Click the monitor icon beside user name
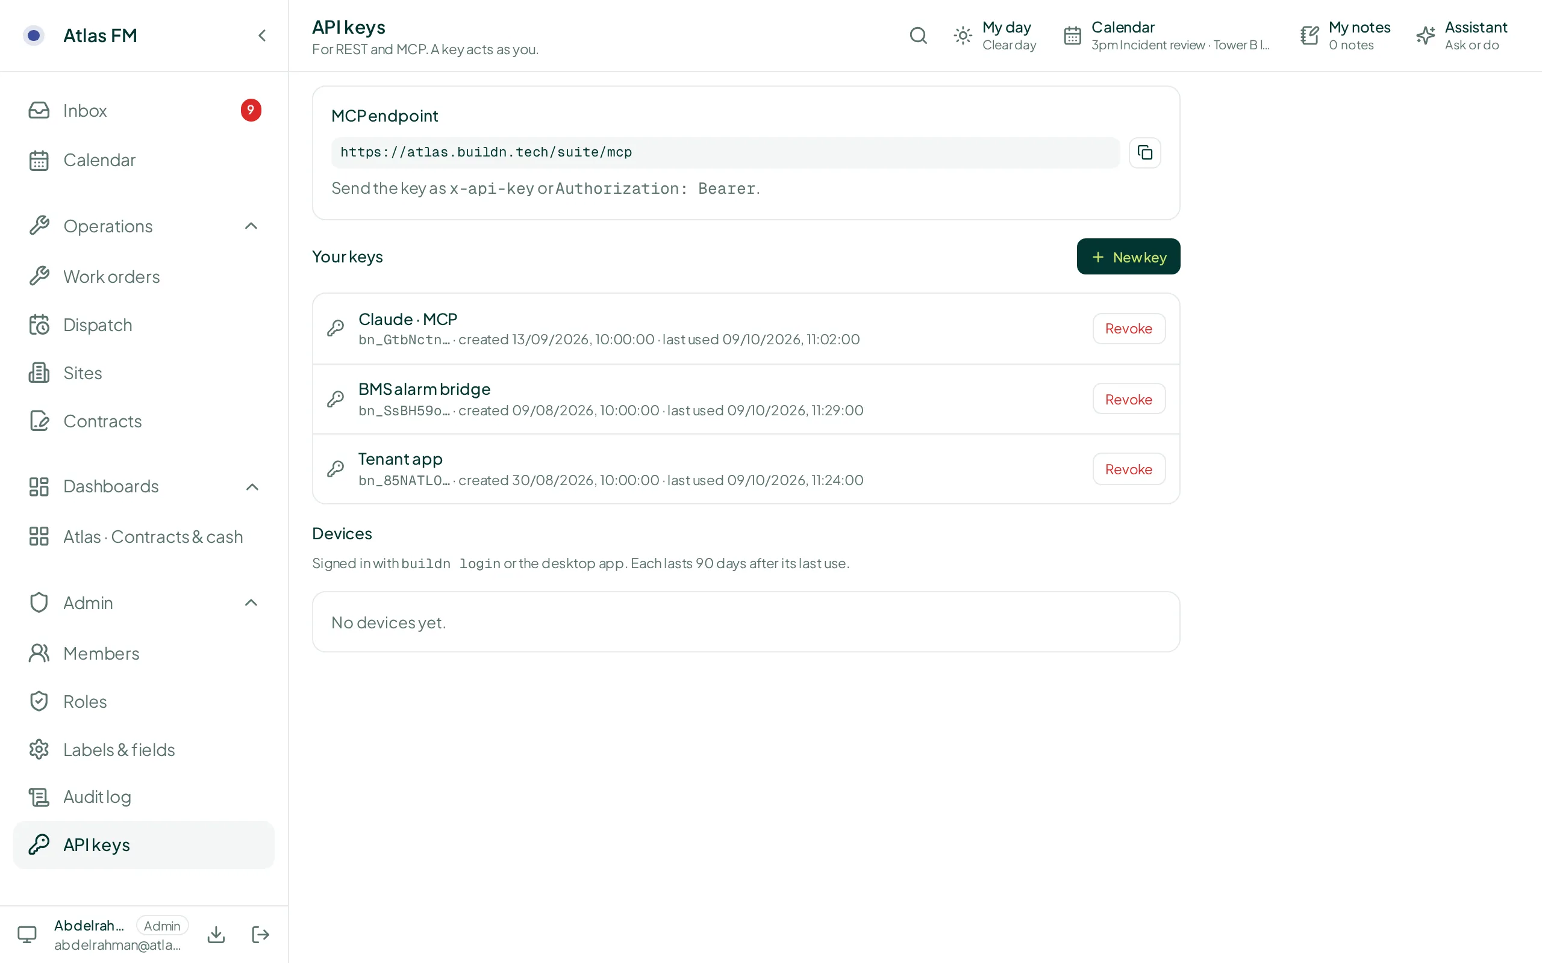 coord(27,934)
